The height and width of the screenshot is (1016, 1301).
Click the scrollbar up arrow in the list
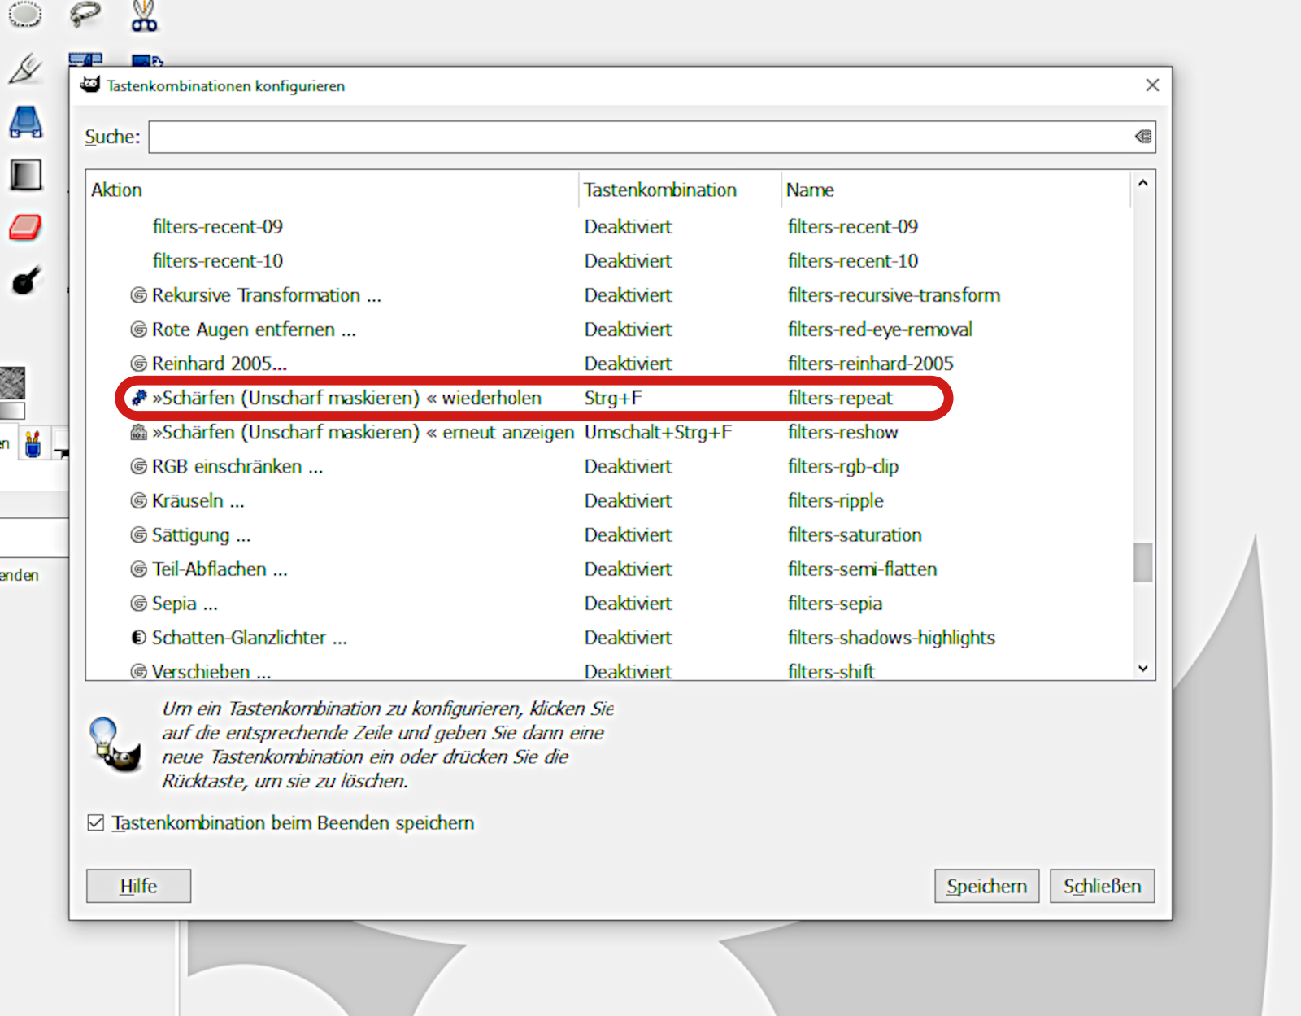[1142, 184]
